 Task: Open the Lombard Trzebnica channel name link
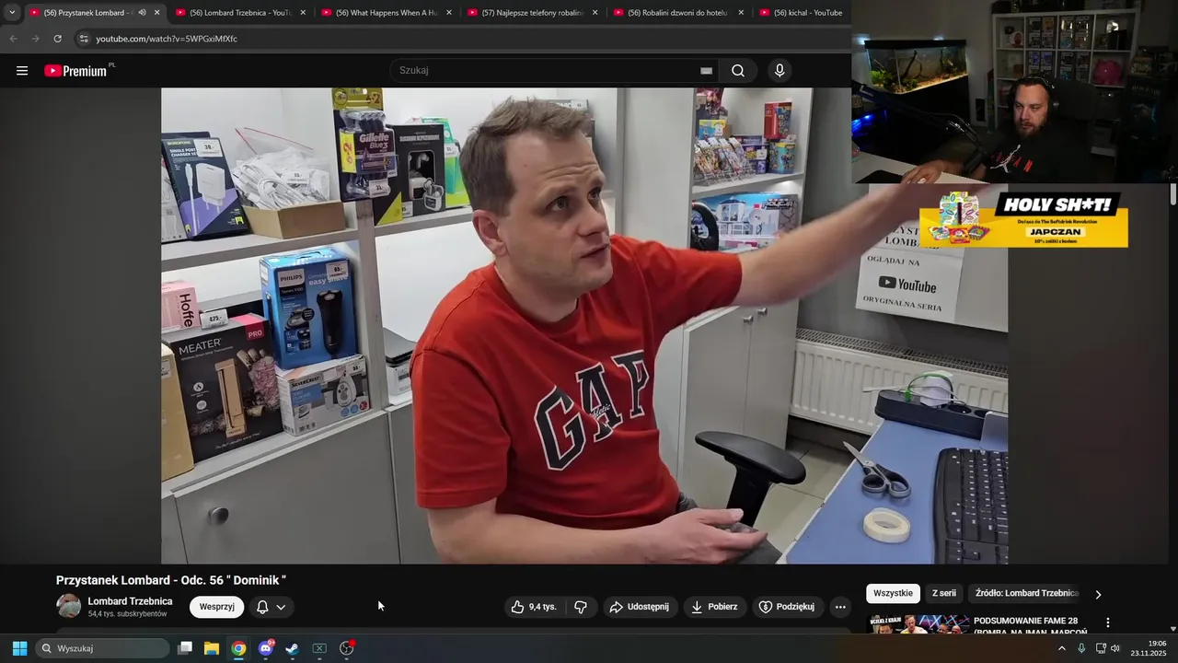click(130, 601)
